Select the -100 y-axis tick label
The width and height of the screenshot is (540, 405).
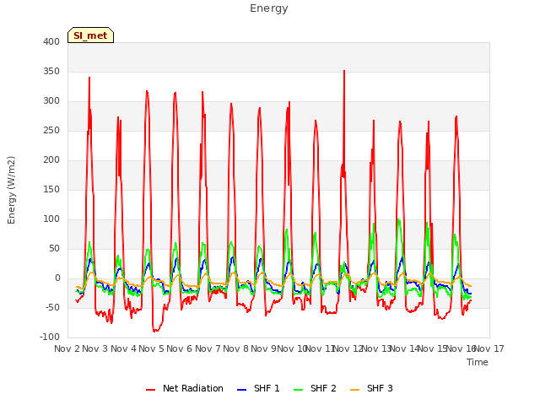[x=50, y=337]
